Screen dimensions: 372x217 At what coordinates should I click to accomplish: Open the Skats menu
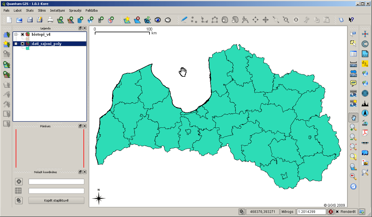point(30,10)
